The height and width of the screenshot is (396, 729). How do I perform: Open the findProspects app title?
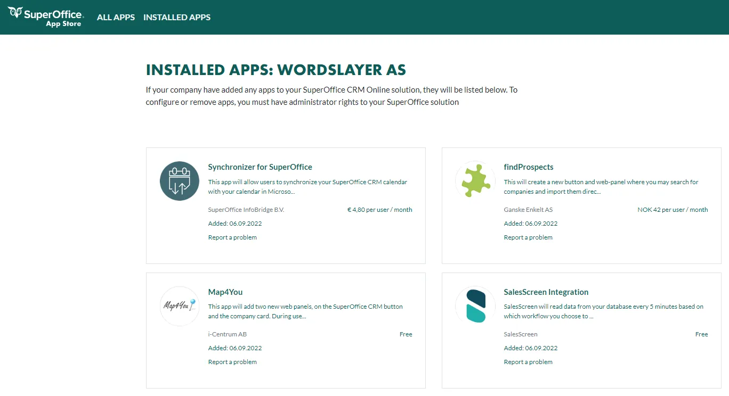click(528, 167)
